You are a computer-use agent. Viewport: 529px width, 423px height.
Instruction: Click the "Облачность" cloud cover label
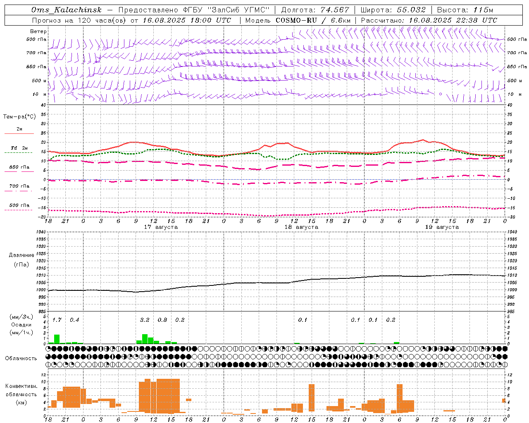21,358
